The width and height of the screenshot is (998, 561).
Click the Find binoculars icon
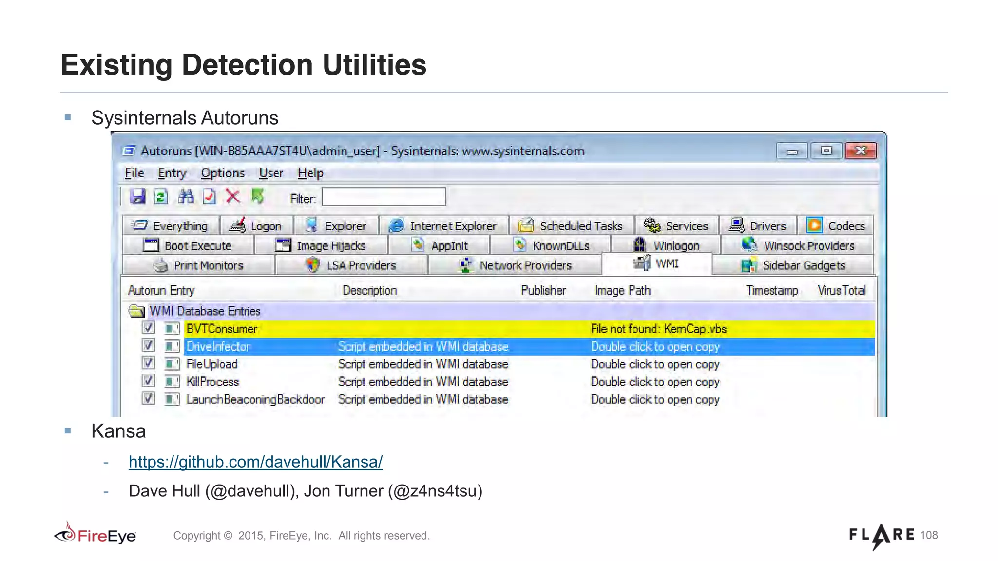point(186,197)
